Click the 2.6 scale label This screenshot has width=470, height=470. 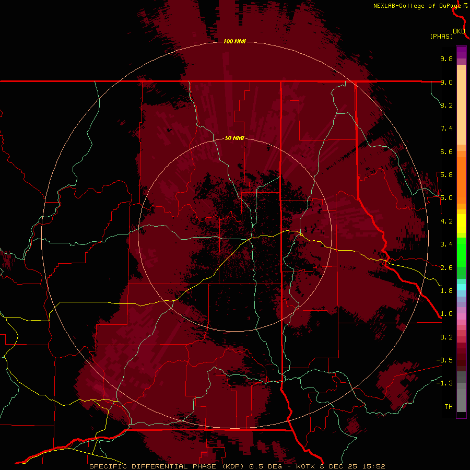(x=446, y=268)
